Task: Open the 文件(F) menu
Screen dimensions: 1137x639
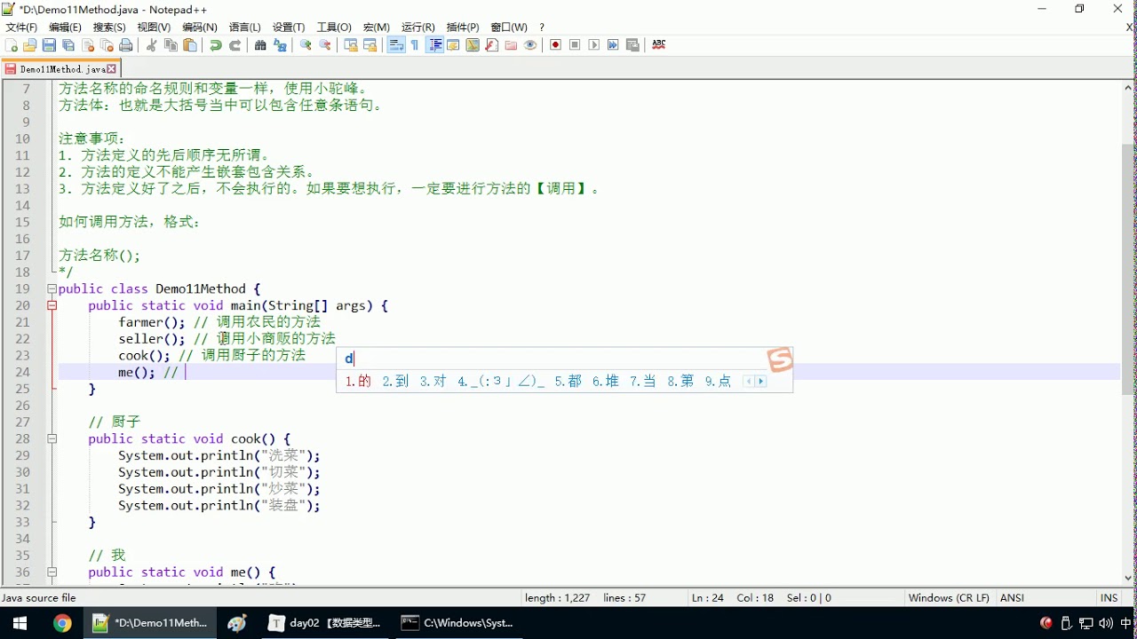Action: [x=21, y=28]
